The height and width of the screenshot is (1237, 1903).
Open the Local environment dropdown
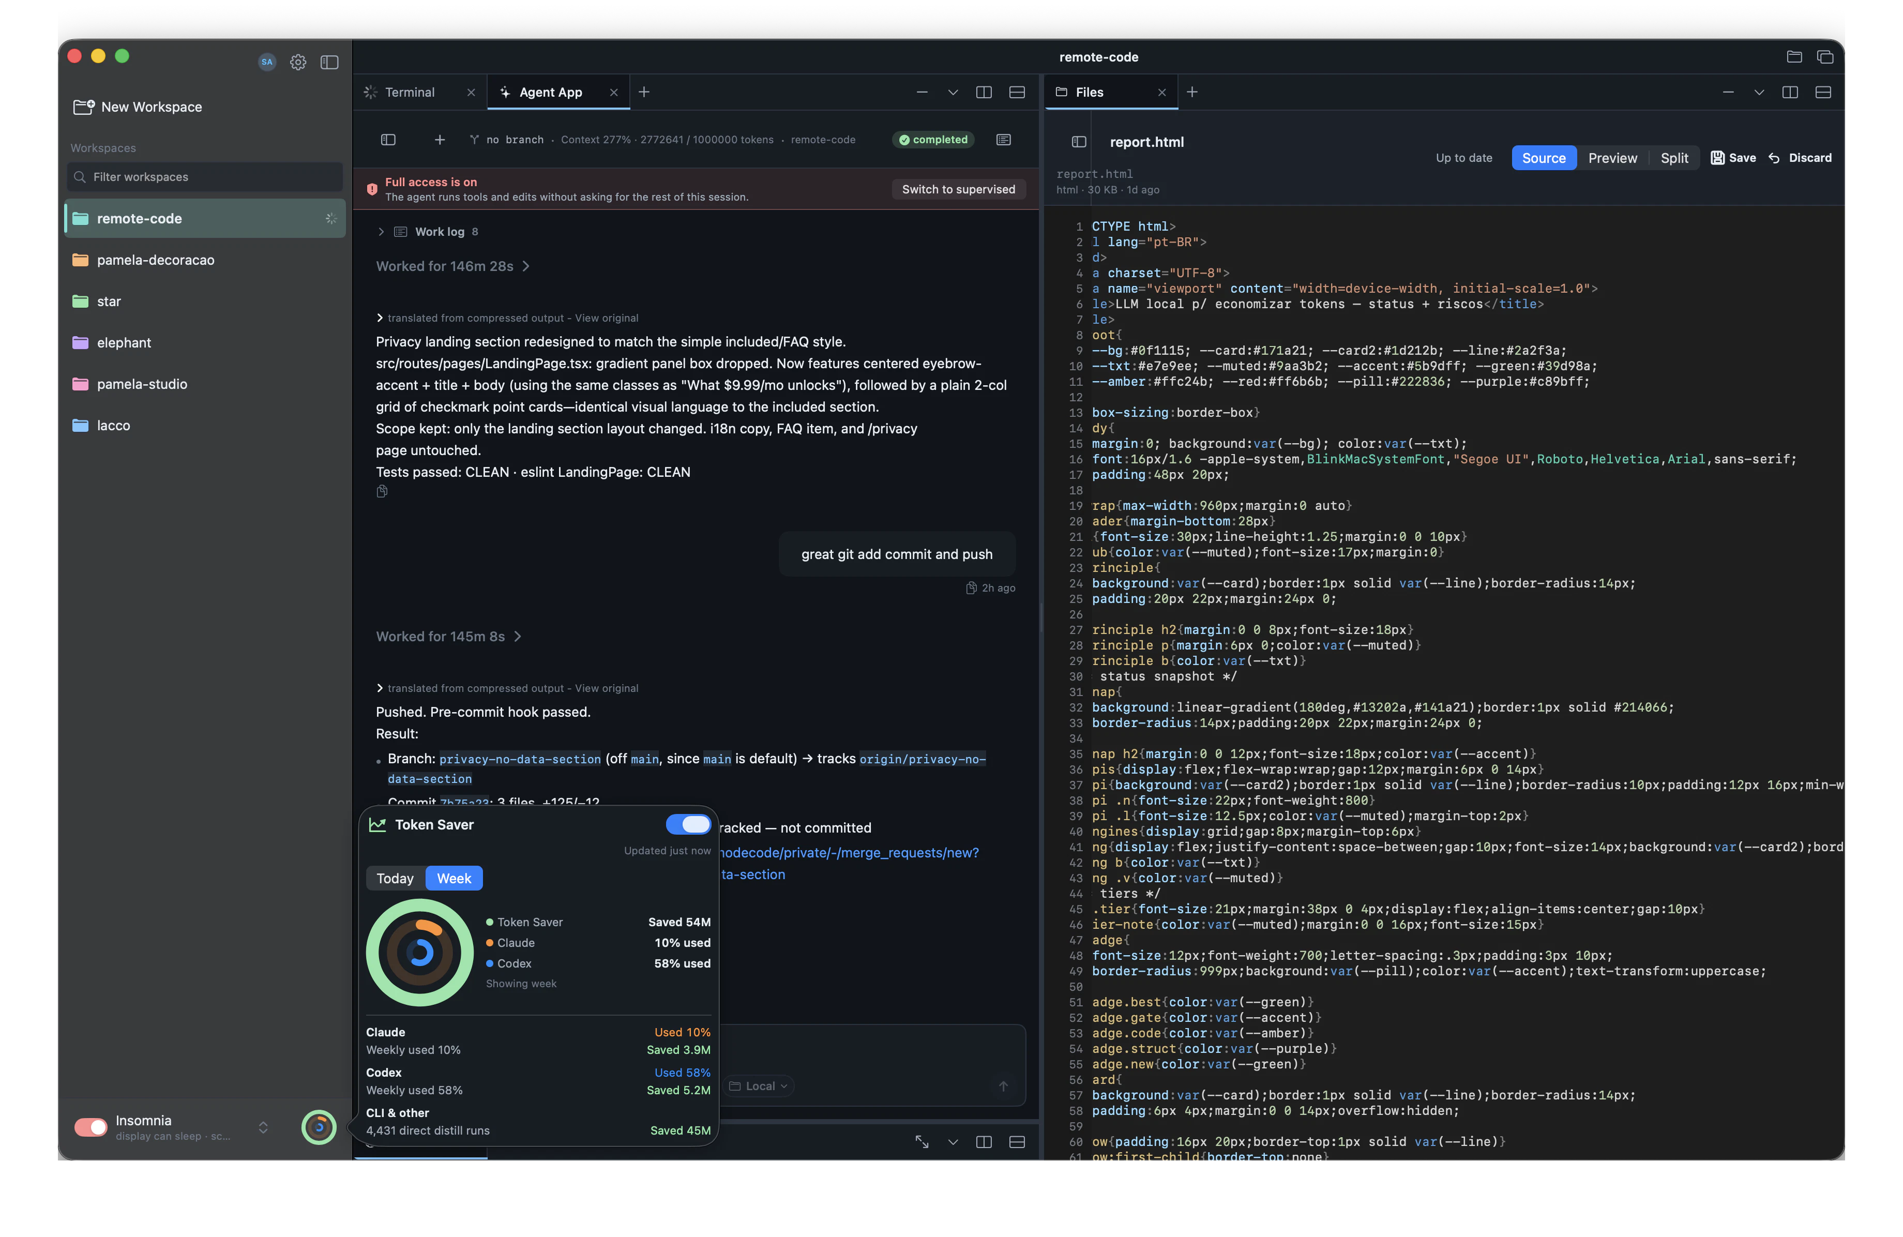click(759, 1086)
